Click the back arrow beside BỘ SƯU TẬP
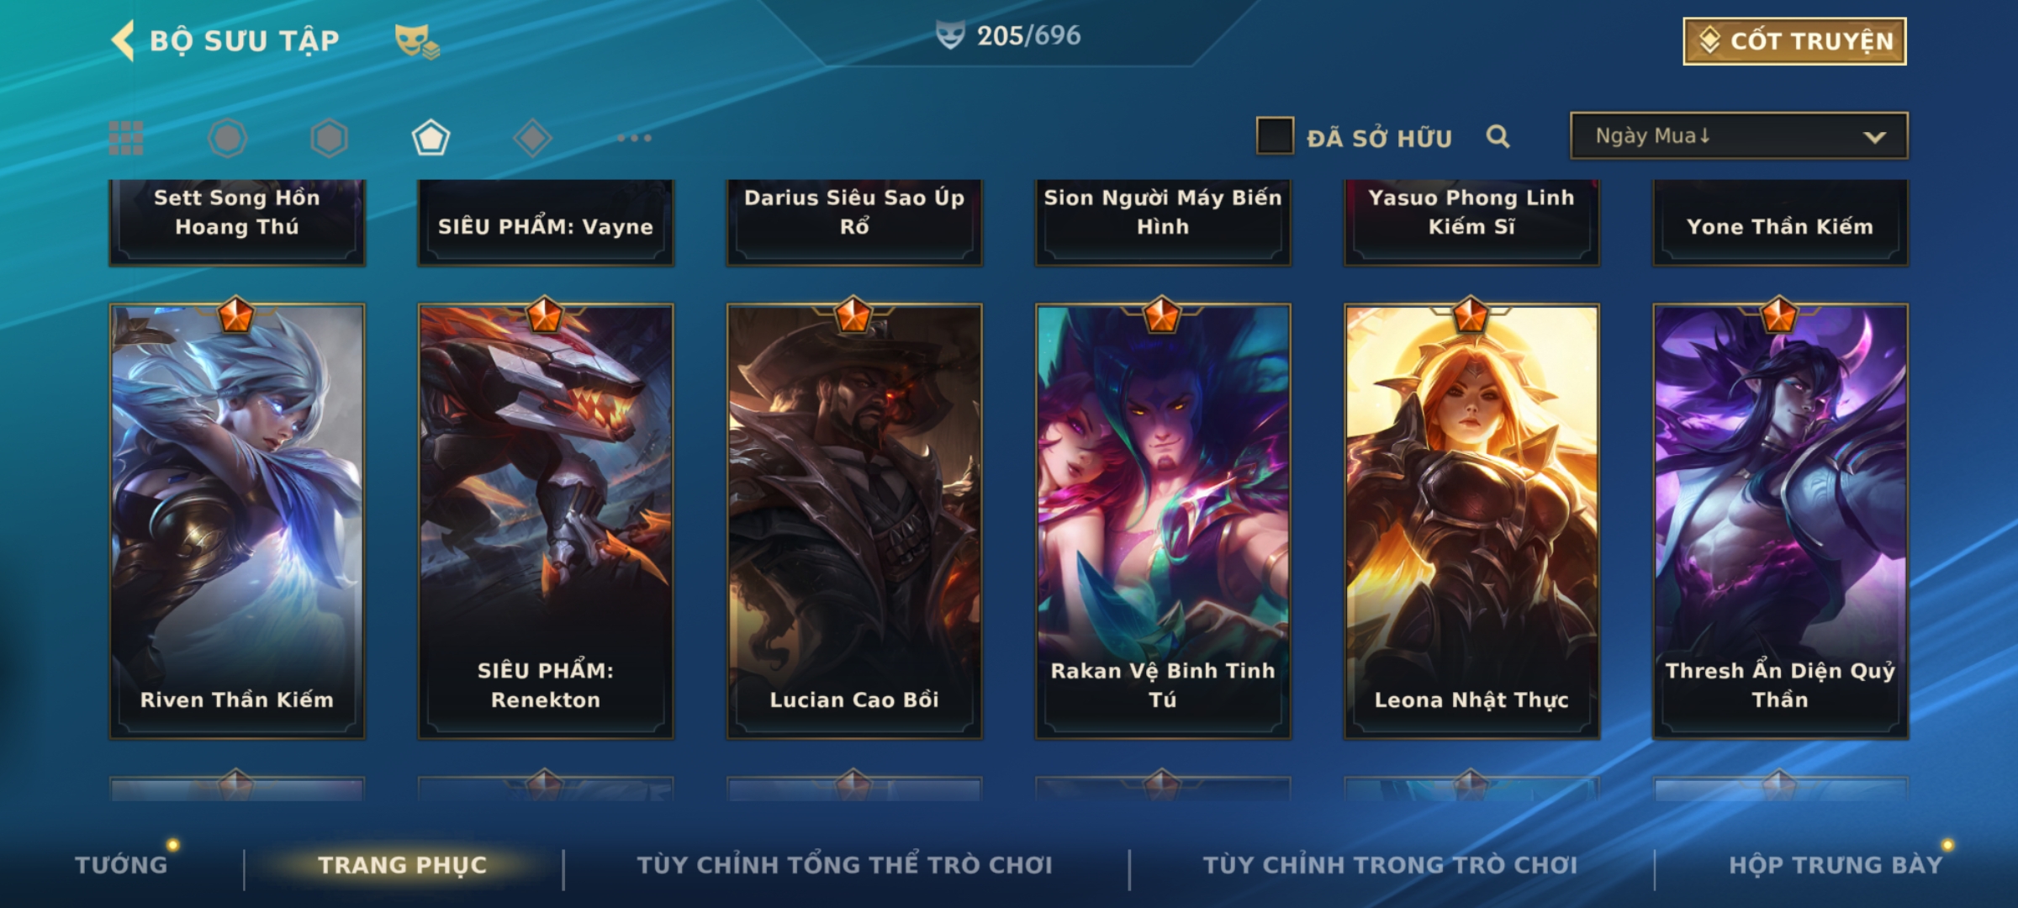Screen dimensions: 2018x908 [123, 40]
